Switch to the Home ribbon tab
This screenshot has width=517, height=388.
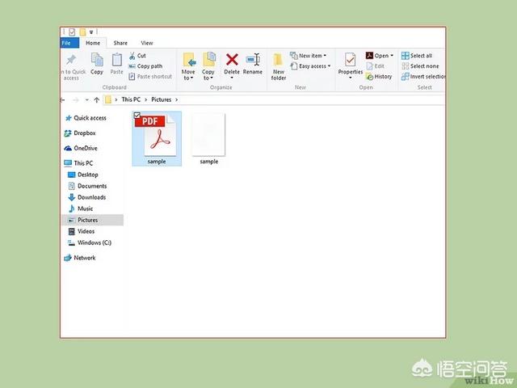pyautogui.click(x=93, y=43)
